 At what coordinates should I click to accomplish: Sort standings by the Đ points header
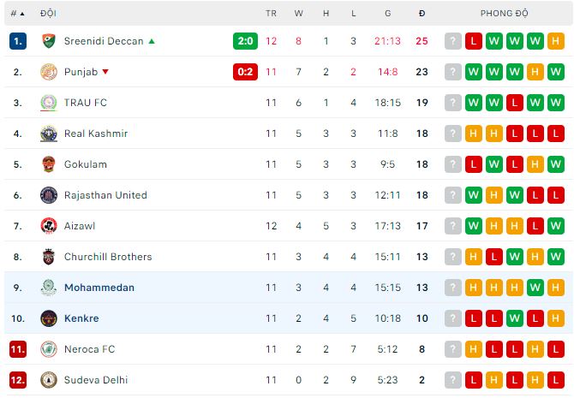(x=422, y=13)
